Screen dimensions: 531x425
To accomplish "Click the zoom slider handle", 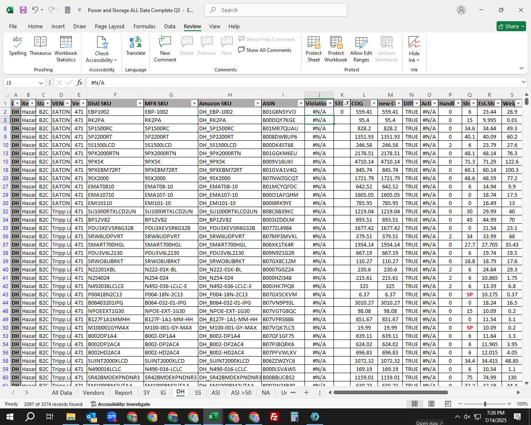I will [x=485, y=404].
